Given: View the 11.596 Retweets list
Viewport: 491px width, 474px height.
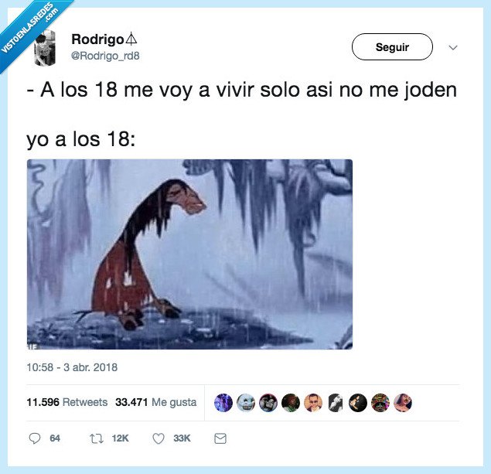Looking at the screenshot, I should tap(67, 402).
